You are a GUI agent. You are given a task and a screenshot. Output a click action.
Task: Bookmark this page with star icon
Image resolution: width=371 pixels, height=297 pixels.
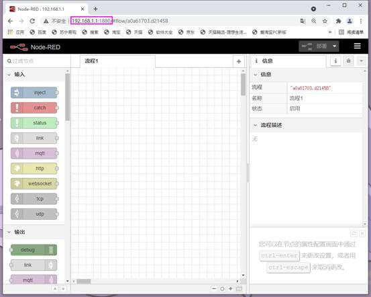click(325, 21)
